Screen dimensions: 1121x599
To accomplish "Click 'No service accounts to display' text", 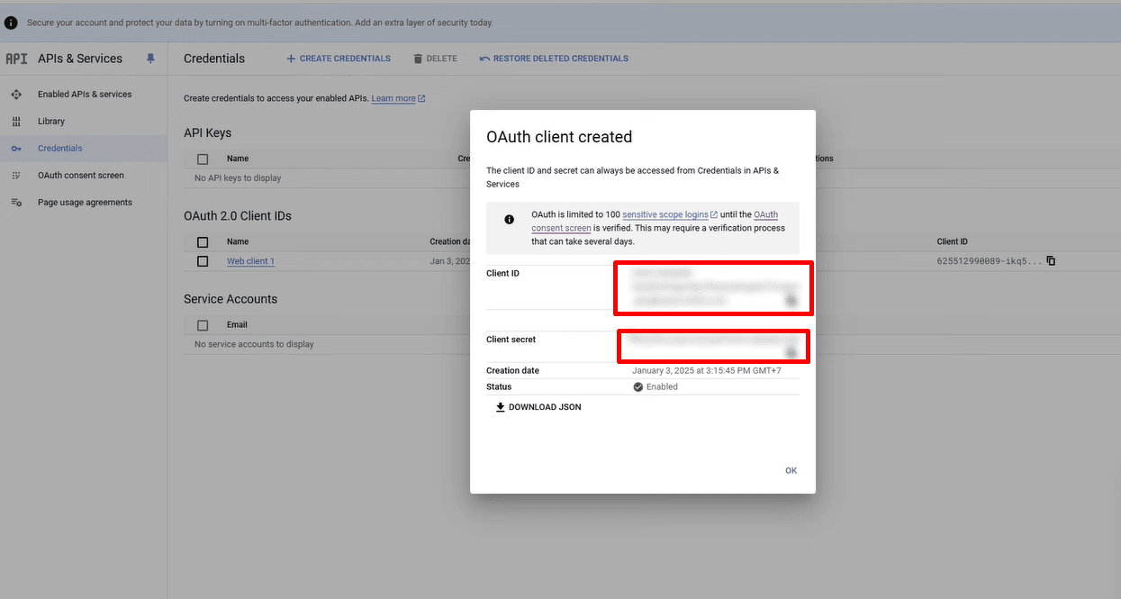I will (x=254, y=344).
